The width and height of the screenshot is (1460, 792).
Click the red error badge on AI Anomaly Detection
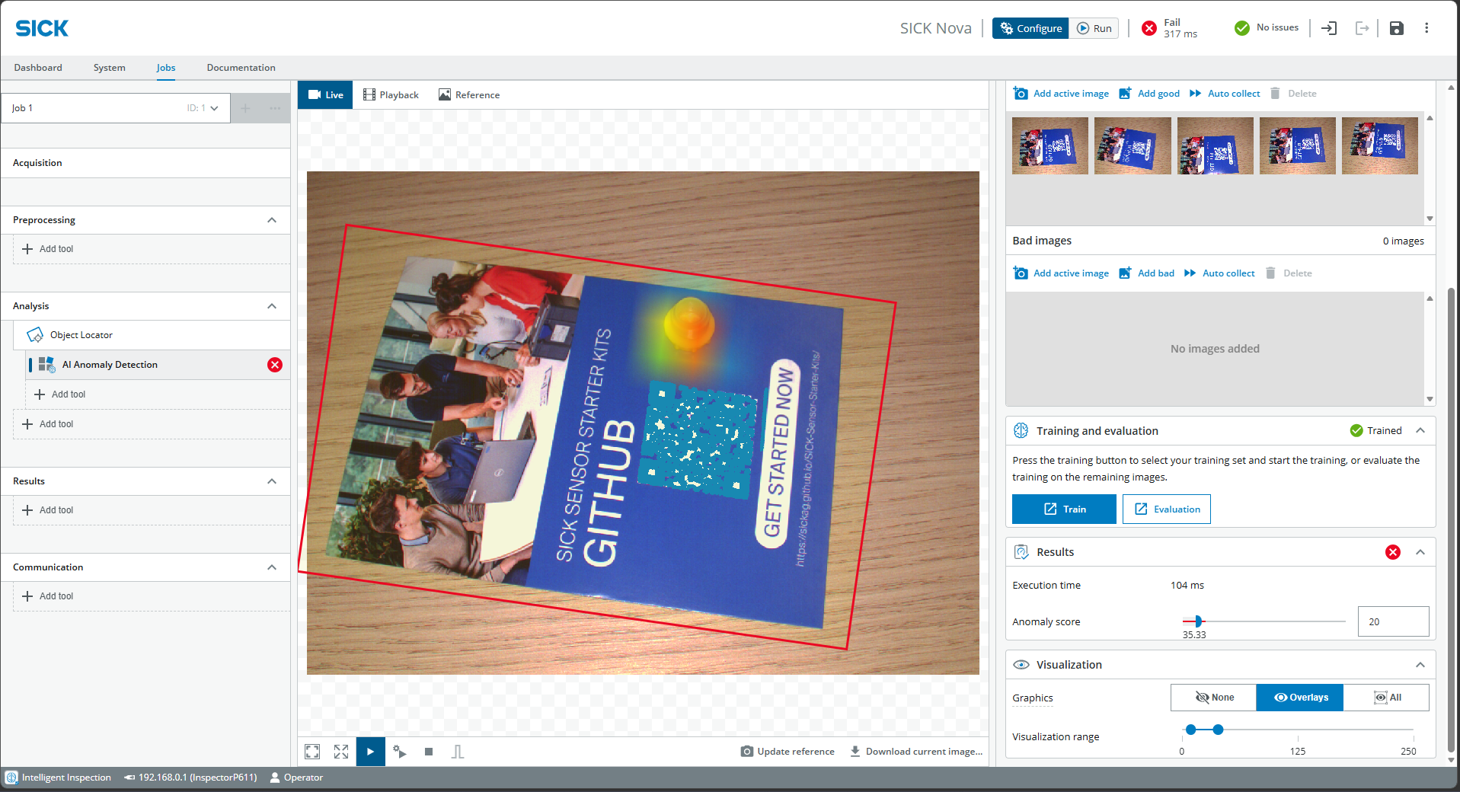(275, 365)
